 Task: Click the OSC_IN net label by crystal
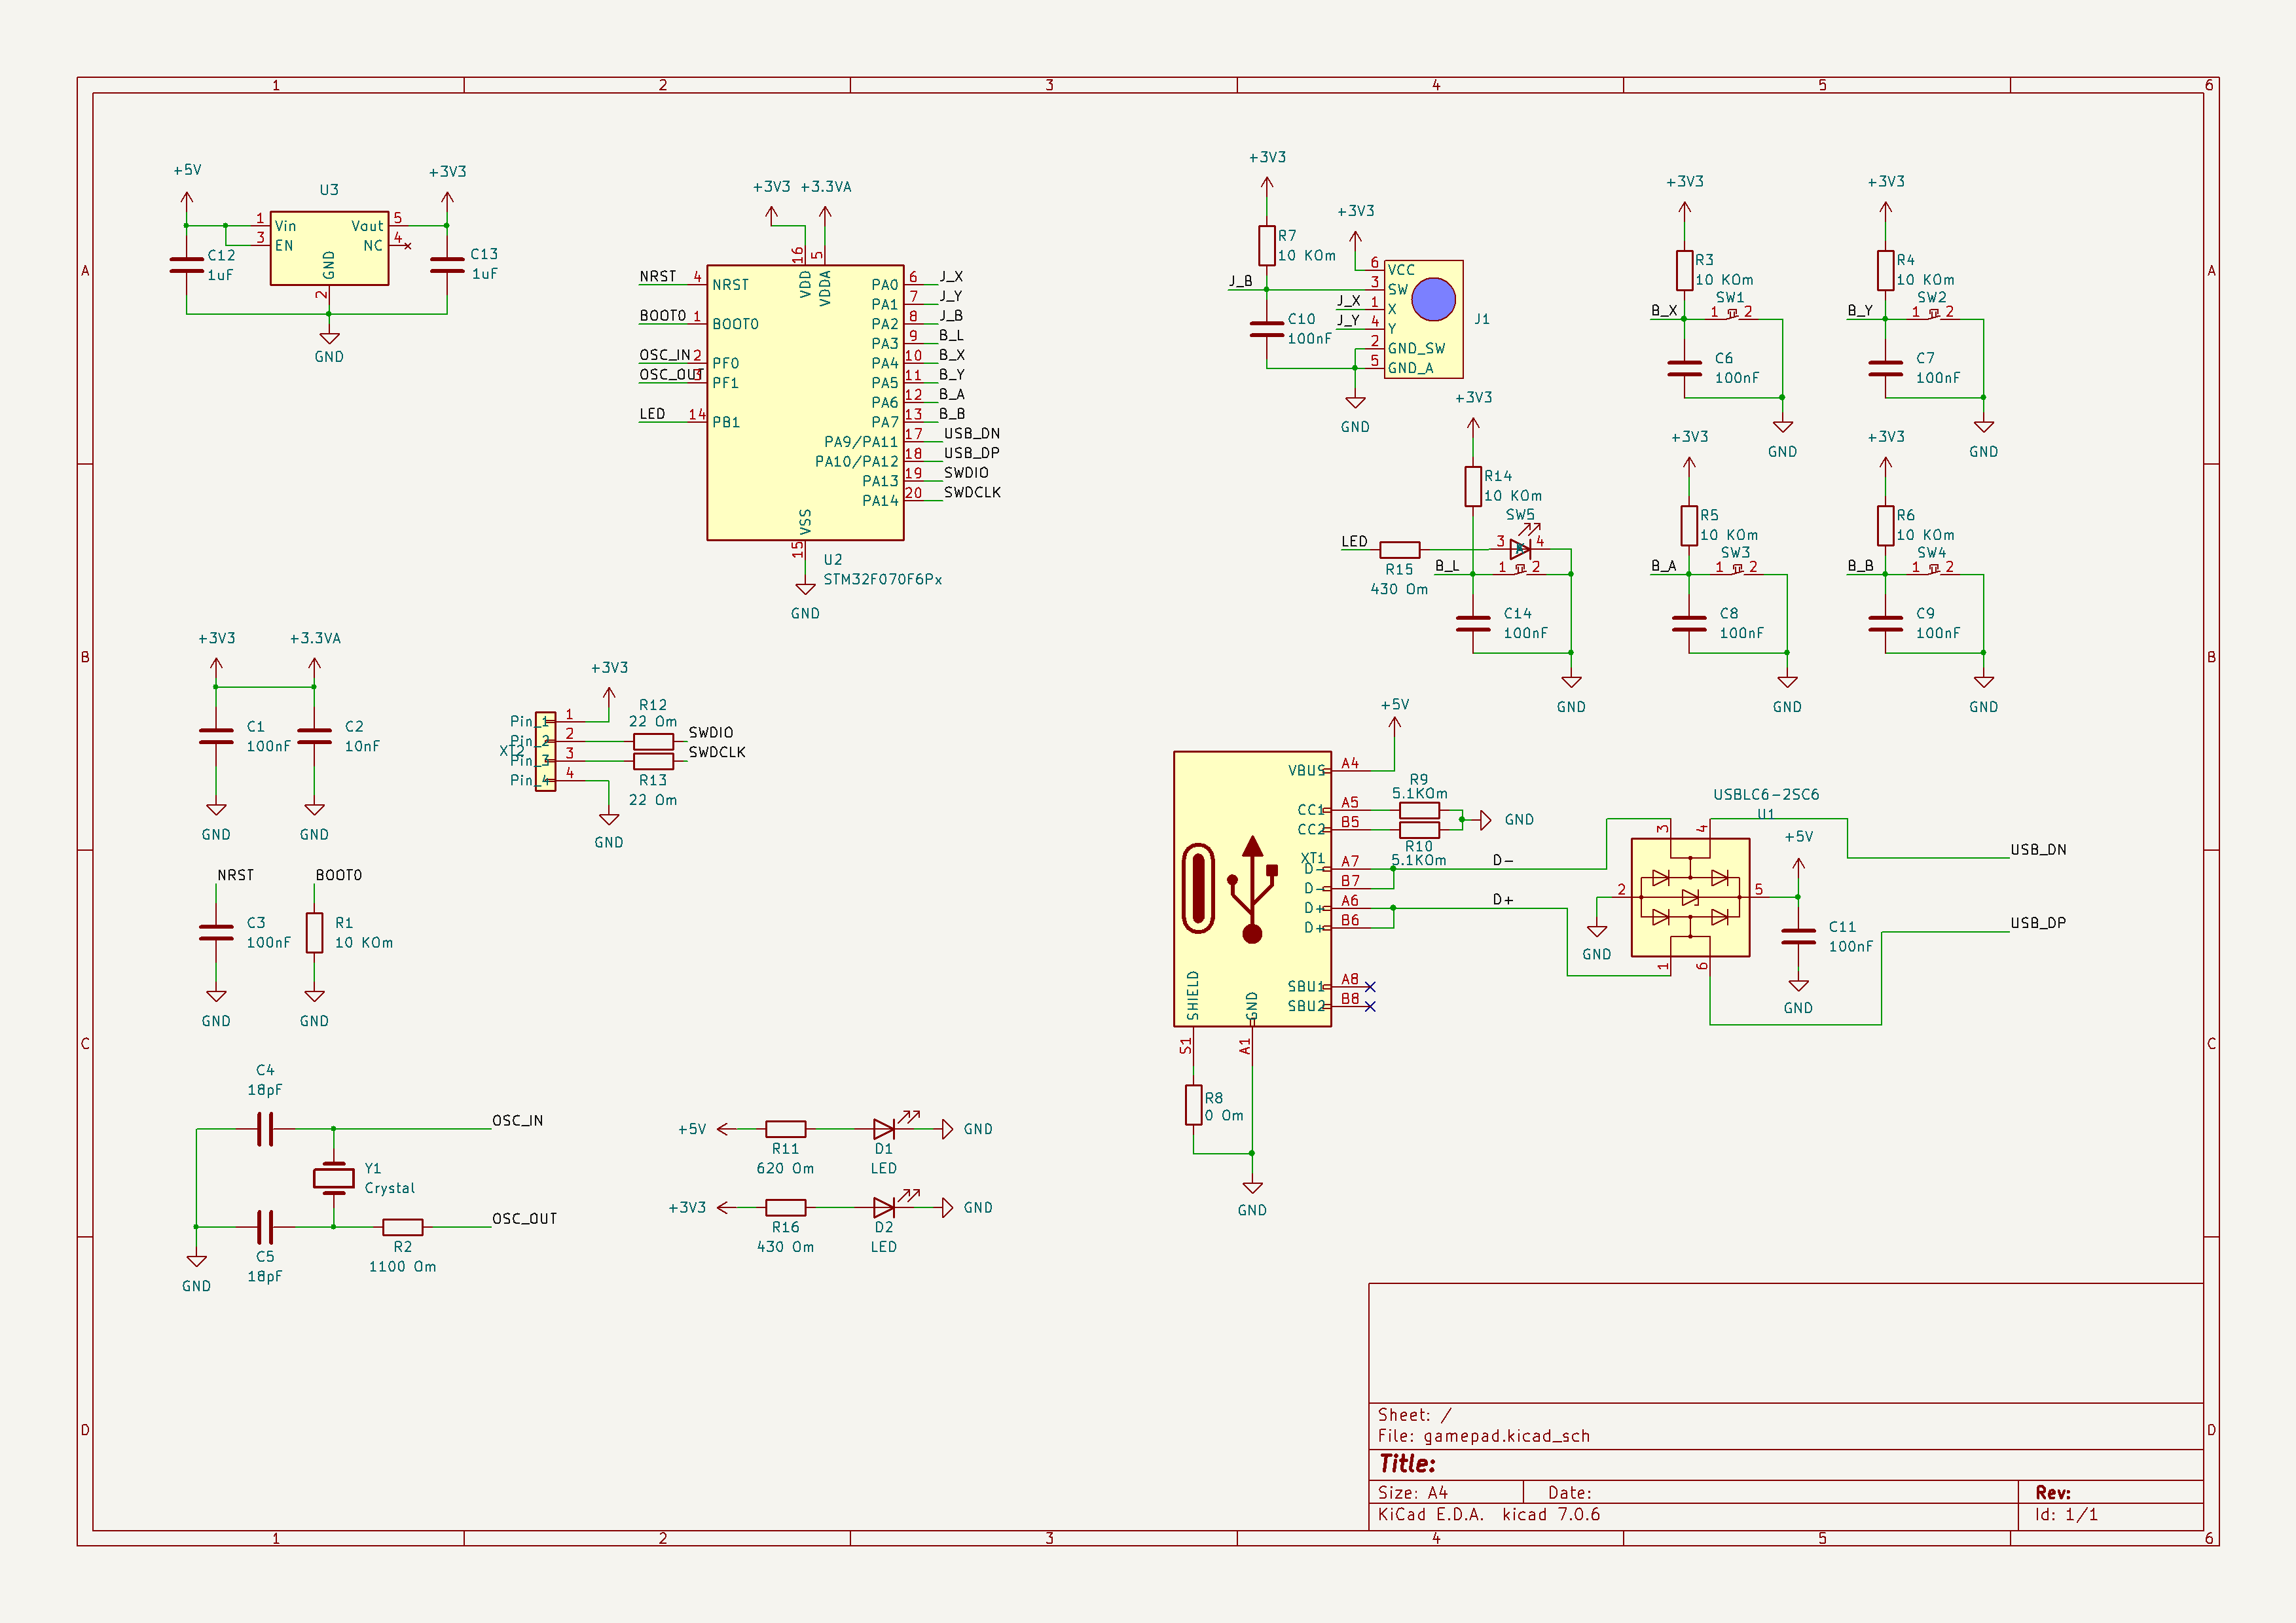tap(517, 1120)
